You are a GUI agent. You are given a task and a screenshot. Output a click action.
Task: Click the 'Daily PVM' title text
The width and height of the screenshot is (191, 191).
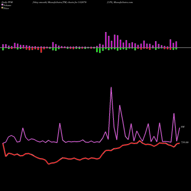tap(7, 2)
